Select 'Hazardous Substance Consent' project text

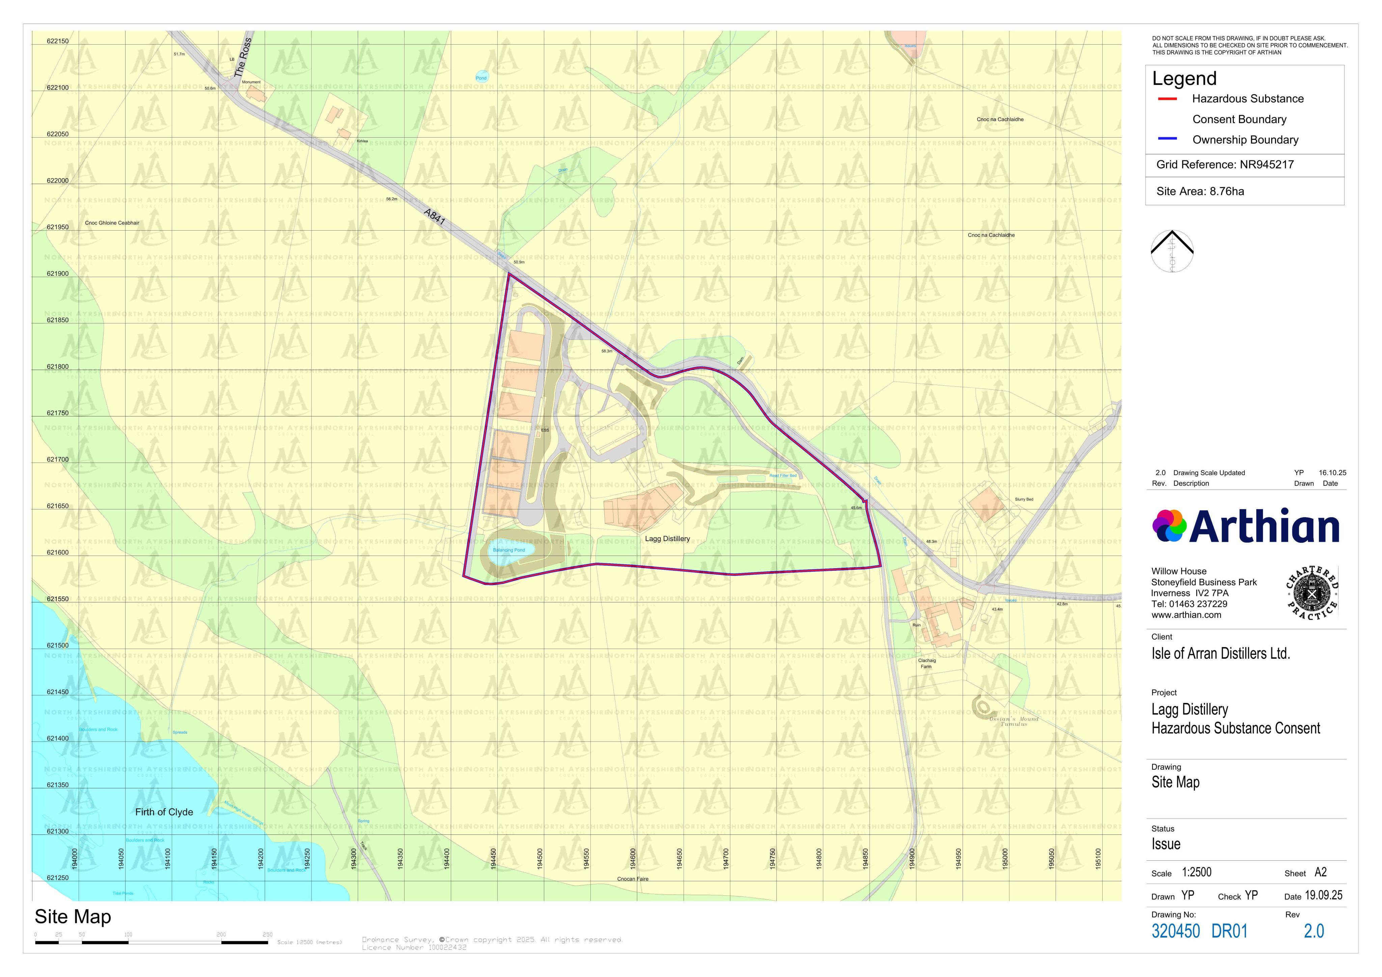1236,729
